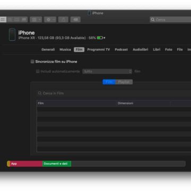This screenshot has height=191, width=191.
Task: Click the Edit Tags toolbar button
Action: click(x=75, y=20)
